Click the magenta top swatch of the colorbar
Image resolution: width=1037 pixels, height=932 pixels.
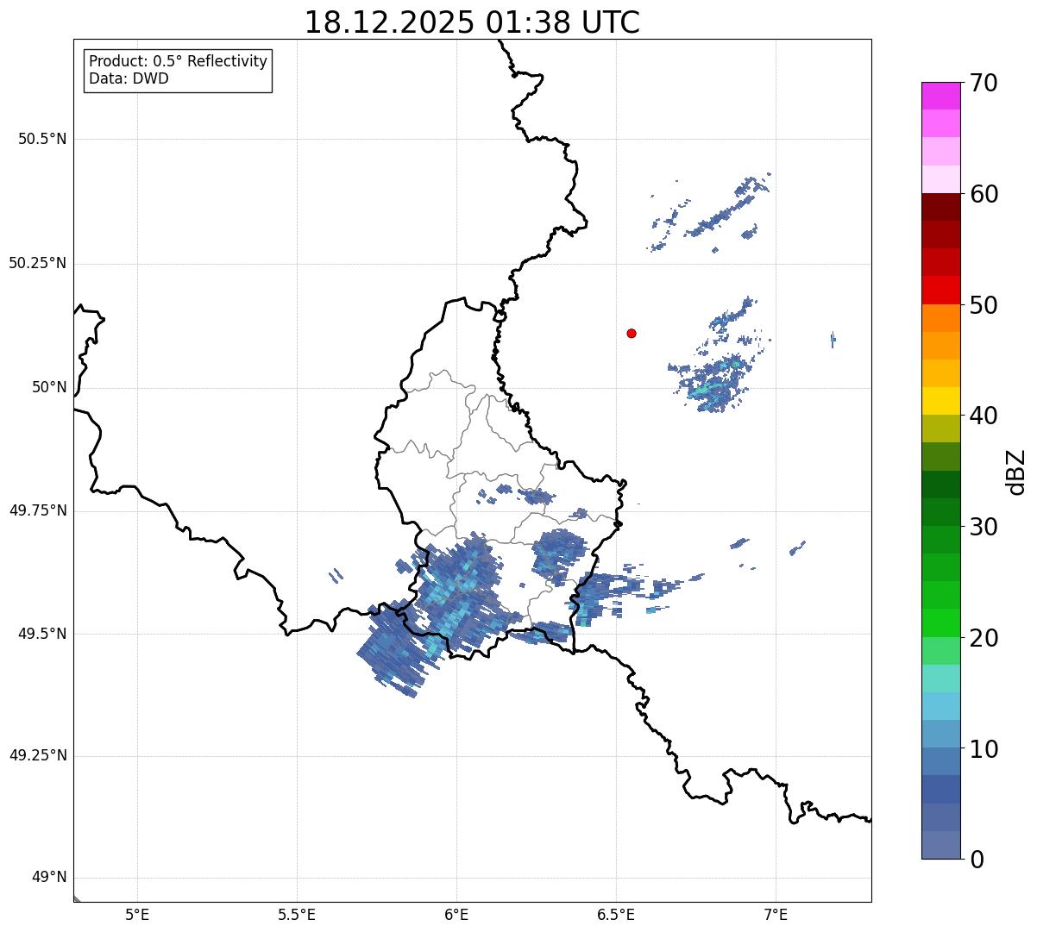pyautogui.click(x=940, y=96)
